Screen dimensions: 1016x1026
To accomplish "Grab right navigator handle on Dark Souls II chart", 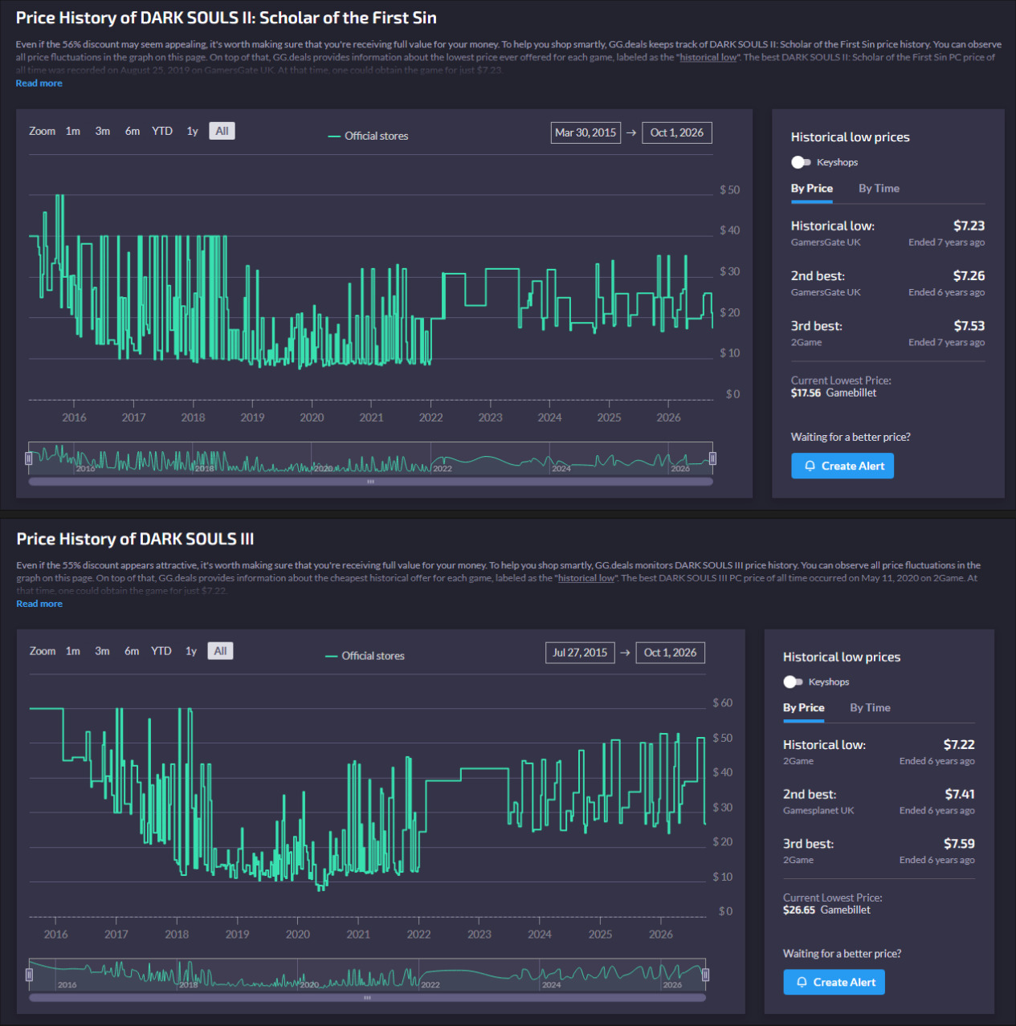I will tap(712, 458).
